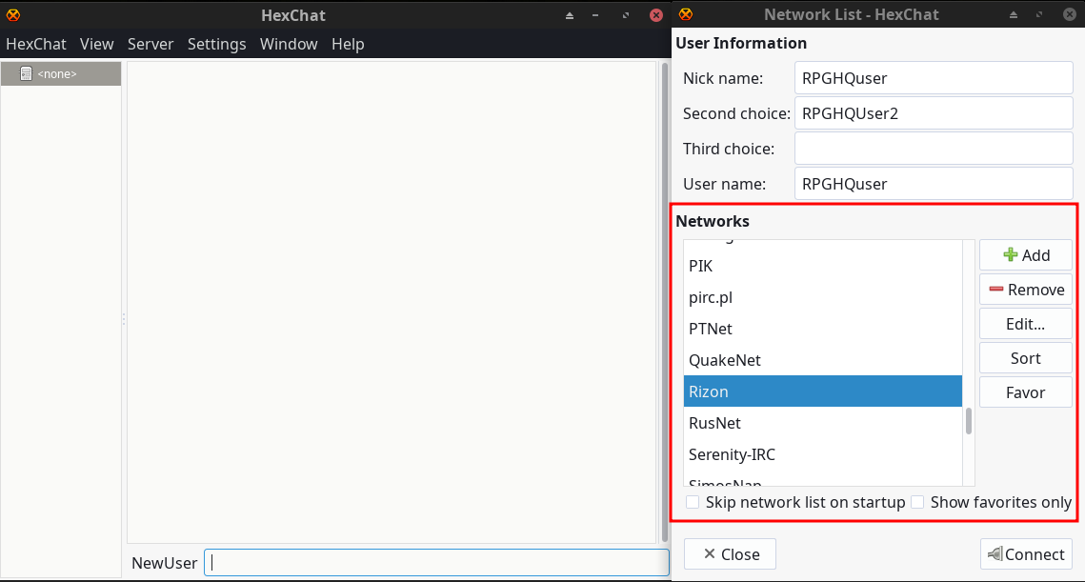This screenshot has height=582, width=1085.
Task: Sort the network list
Action: point(1026,358)
